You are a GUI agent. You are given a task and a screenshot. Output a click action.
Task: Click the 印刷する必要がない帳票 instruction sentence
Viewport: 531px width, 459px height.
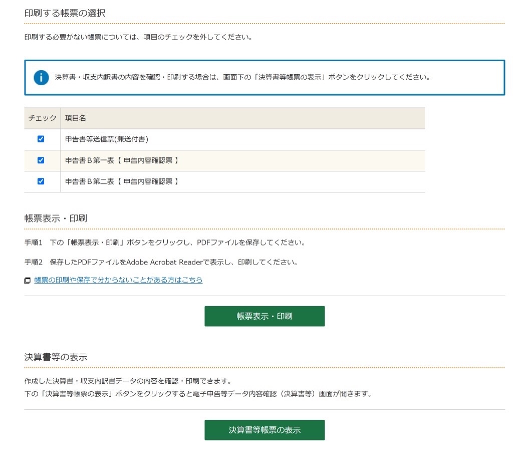[x=137, y=37]
